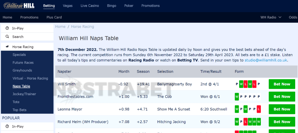Image resolution: width=298 pixels, height=133 pixels.
Task: Click Bet Now for Leonna Mayor
Action: [x=282, y=109]
